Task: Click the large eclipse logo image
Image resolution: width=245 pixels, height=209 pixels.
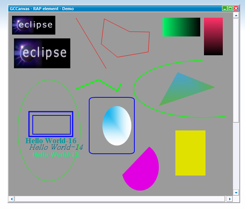Action: click(42, 53)
